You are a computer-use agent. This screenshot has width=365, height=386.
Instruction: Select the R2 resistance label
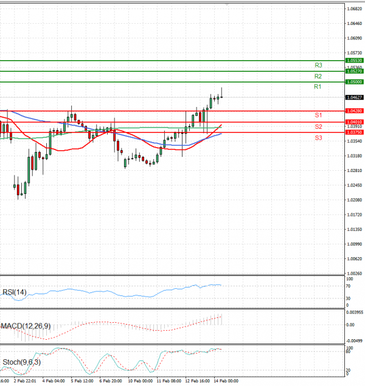[318, 77]
